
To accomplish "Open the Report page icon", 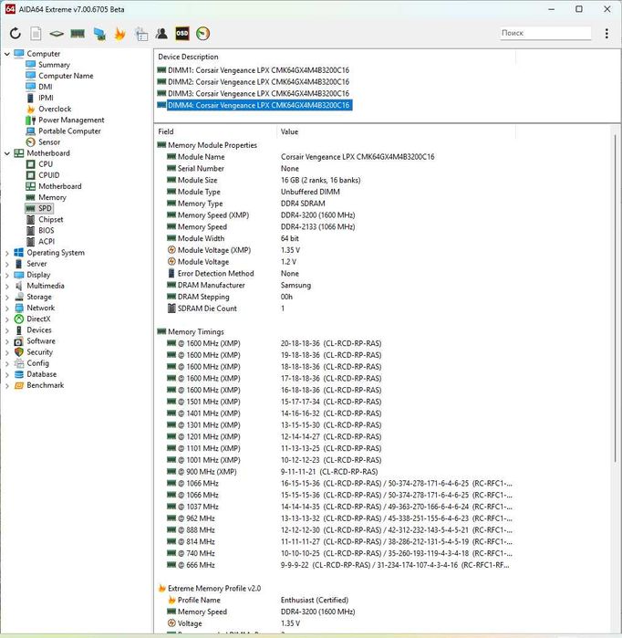I will click(36, 34).
